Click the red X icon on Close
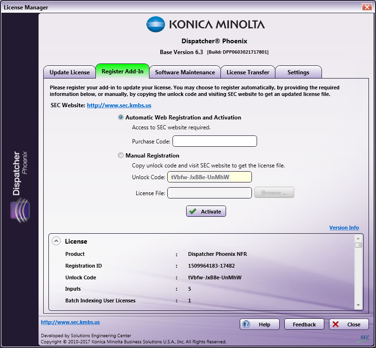This screenshot has width=376, height=348. coord(336,324)
